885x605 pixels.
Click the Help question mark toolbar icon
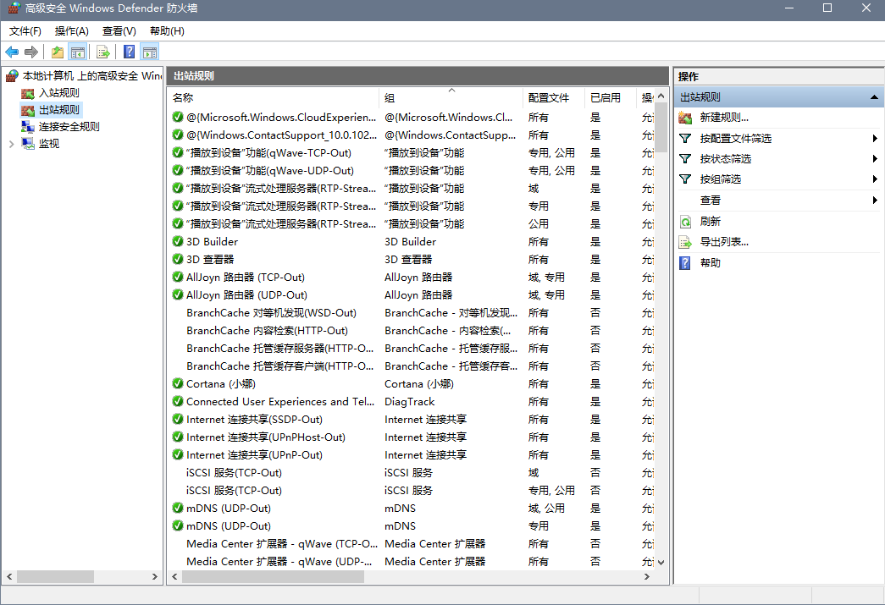pos(130,52)
